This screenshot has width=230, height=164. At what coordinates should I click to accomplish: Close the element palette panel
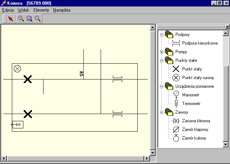click(227, 27)
